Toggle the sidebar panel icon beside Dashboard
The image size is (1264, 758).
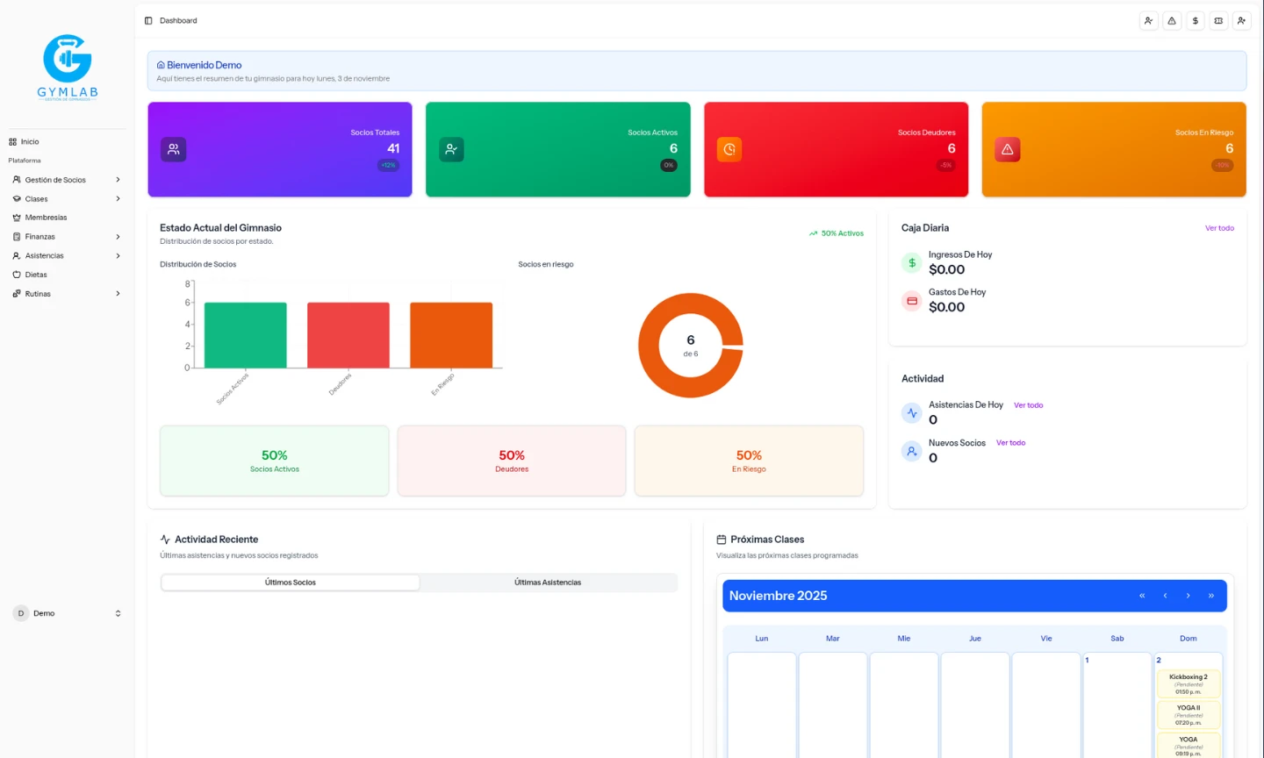[x=148, y=20]
